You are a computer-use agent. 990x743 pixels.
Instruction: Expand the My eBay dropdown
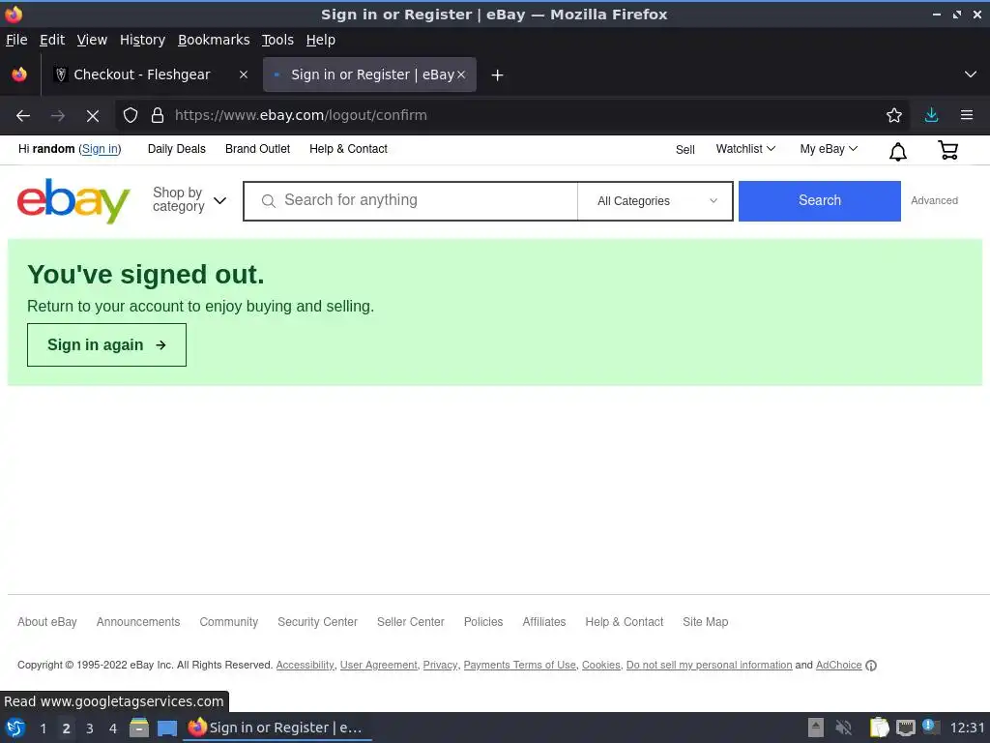pos(829,149)
